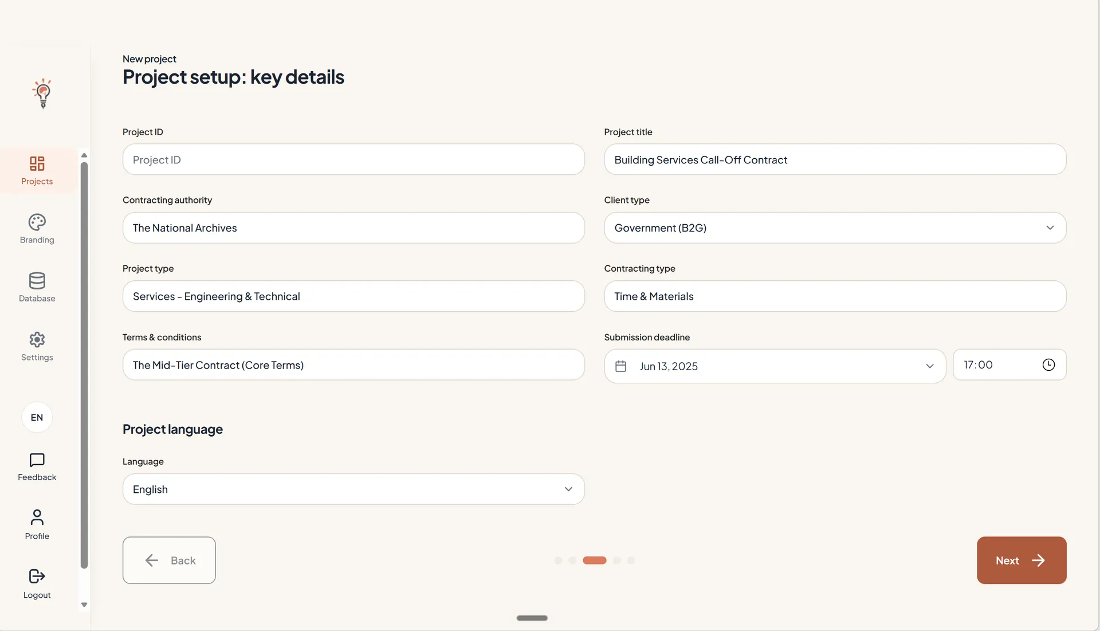This screenshot has height=631, width=1100.
Task: Edit the Project title field
Action: click(835, 160)
